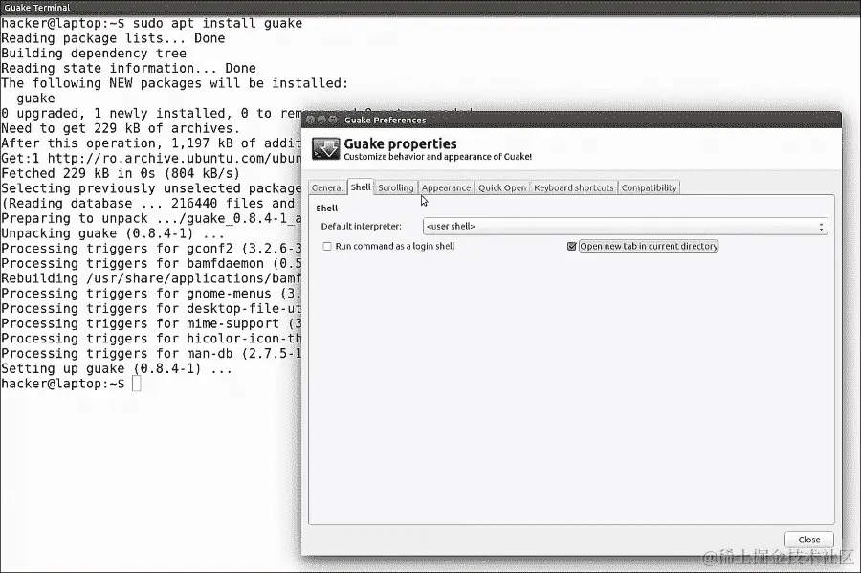Viewport: 861px width, 573px height.
Task: Open the Quick Open tab
Action: (502, 187)
